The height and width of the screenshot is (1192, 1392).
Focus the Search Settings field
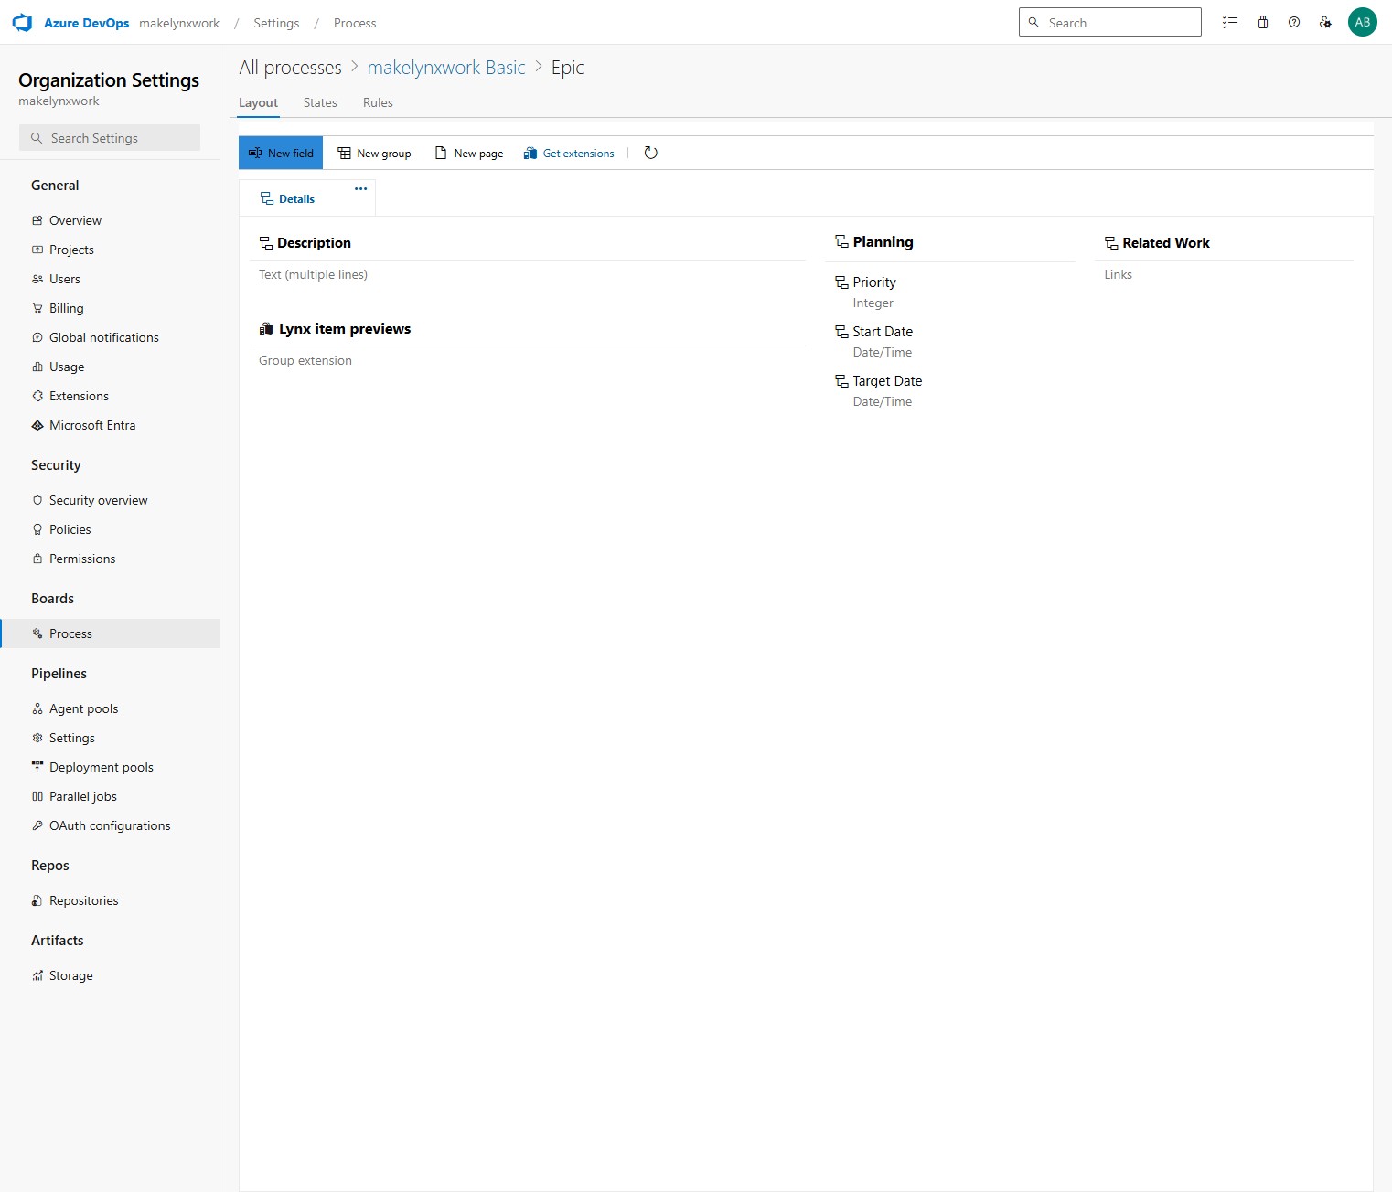(x=110, y=138)
